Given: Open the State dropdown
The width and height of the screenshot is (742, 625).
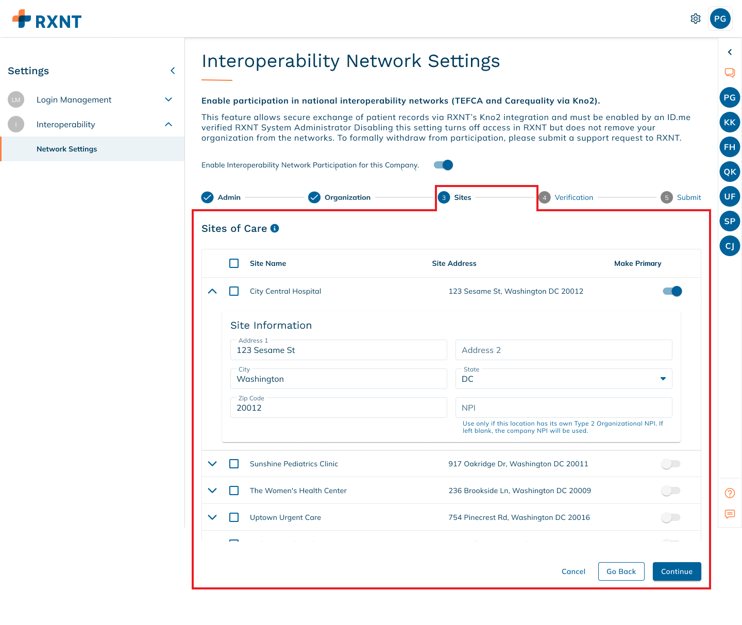Looking at the screenshot, I should (x=564, y=379).
